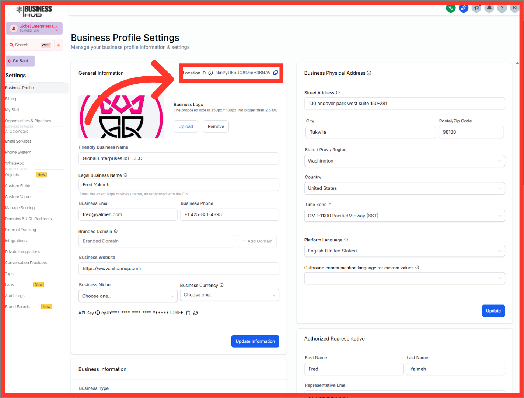Open the Time Zone dropdown
The height and width of the screenshot is (398, 524).
(405, 216)
